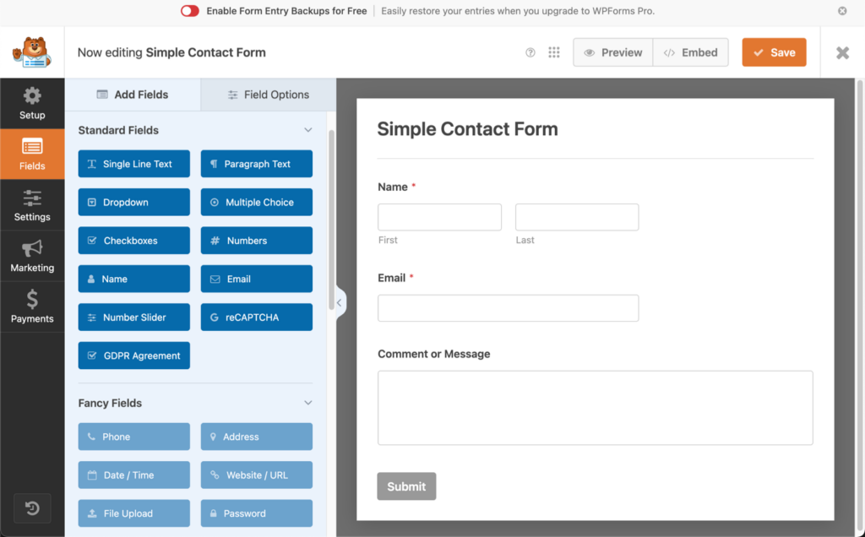Dismiss the Form Entry Backups banner
The image size is (865, 537).
[x=841, y=11]
